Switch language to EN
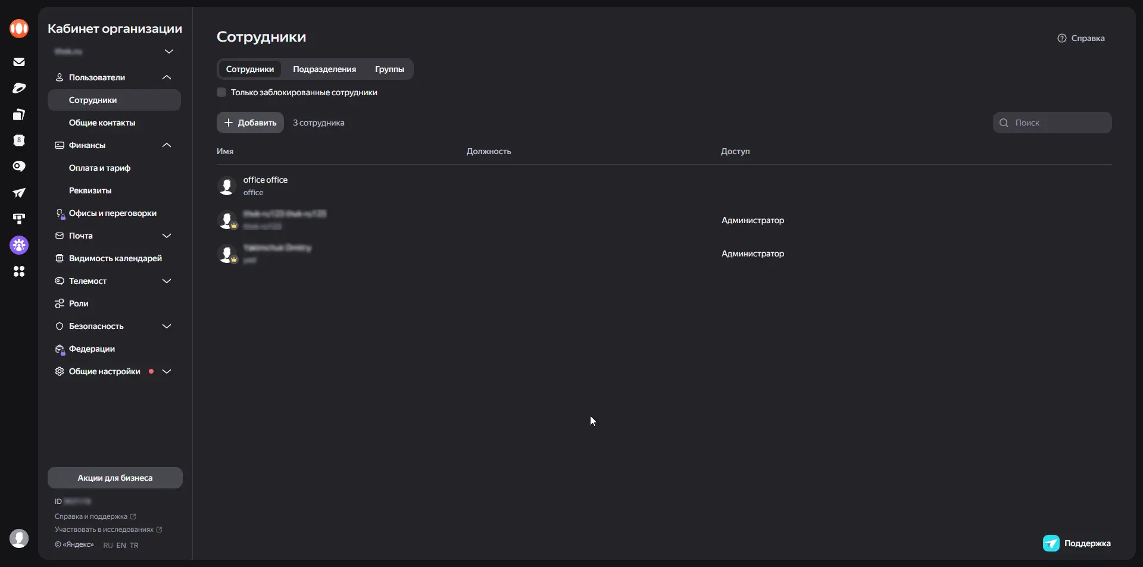This screenshot has width=1143, height=567. click(121, 545)
